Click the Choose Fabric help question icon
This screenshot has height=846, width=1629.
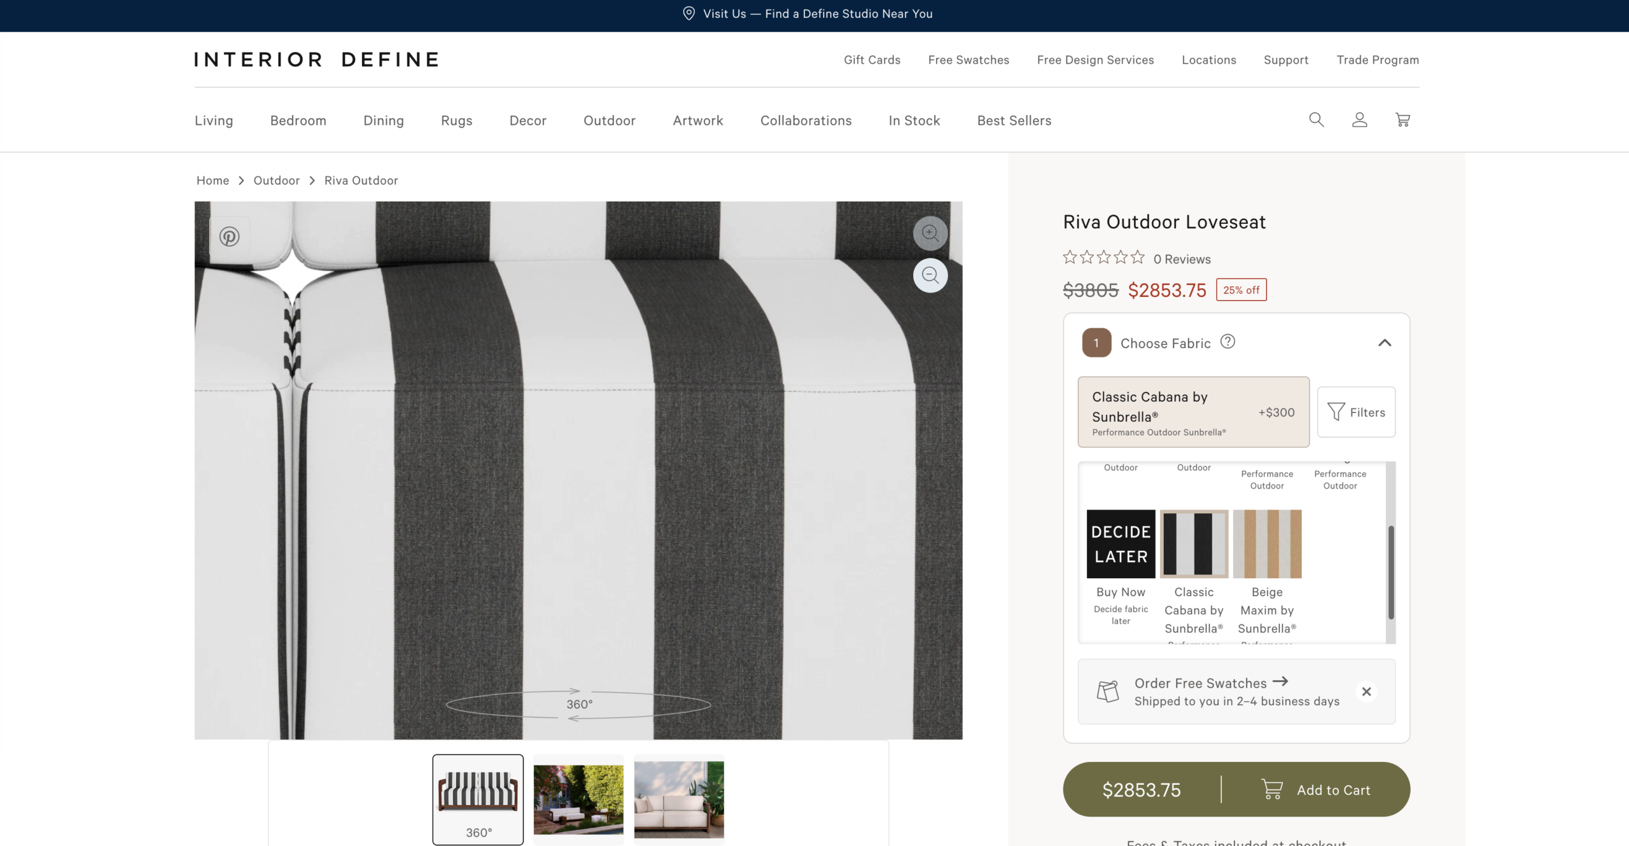(x=1227, y=342)
